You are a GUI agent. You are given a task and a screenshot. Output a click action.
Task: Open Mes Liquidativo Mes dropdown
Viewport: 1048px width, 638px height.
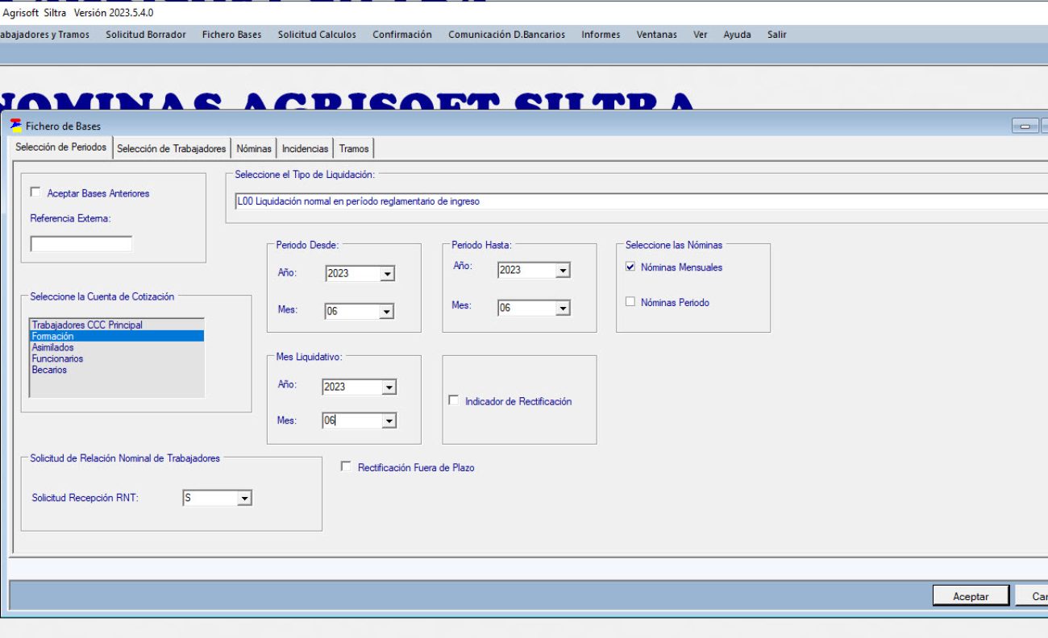(389, 420)
